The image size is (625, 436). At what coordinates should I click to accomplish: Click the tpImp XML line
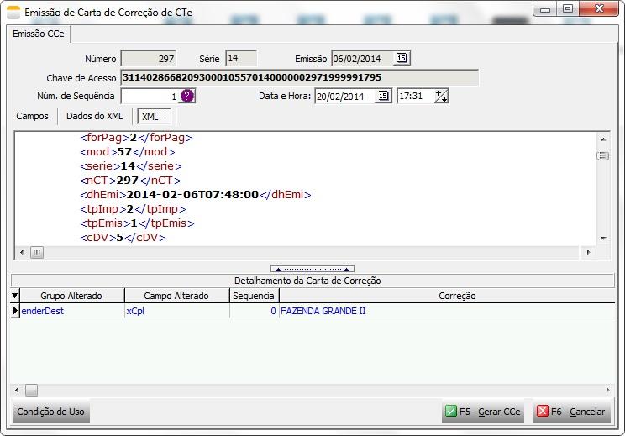pos(133,209)
